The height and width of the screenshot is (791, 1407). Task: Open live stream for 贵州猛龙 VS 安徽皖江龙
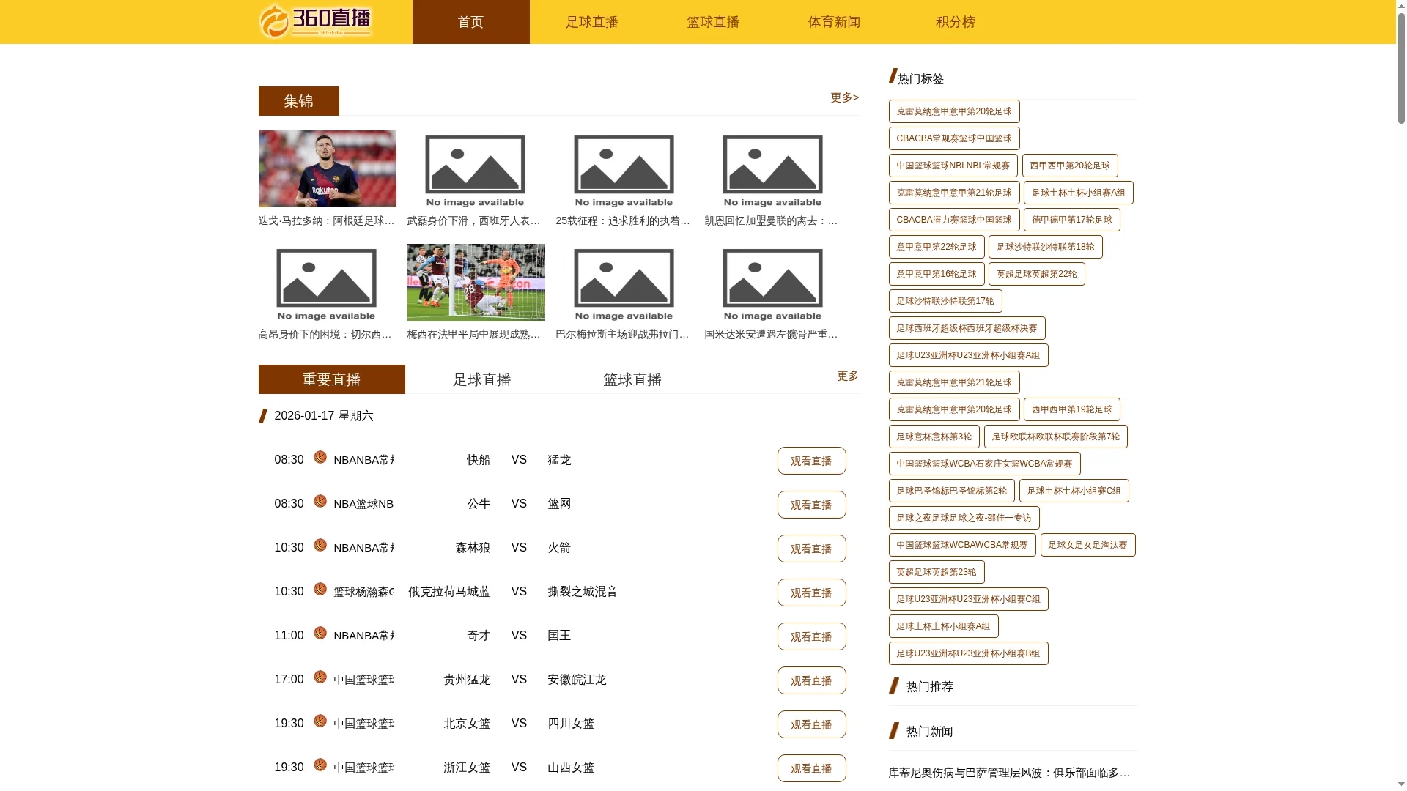(811, 680)
